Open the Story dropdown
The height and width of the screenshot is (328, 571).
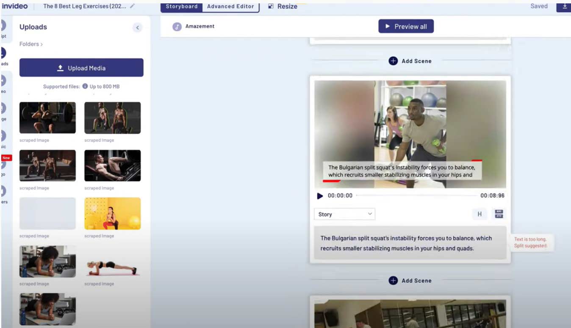click(x=344, y=214)
